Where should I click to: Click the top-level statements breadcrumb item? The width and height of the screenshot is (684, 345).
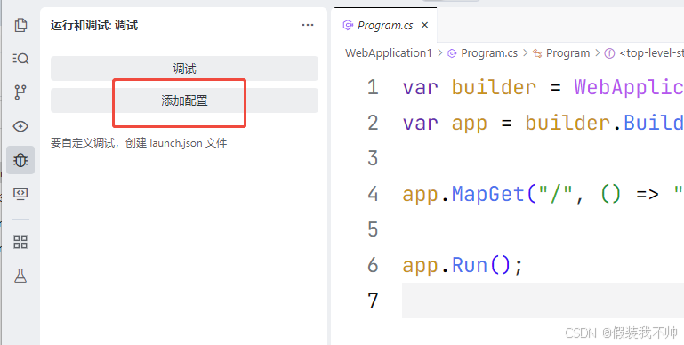pos(644,53)
